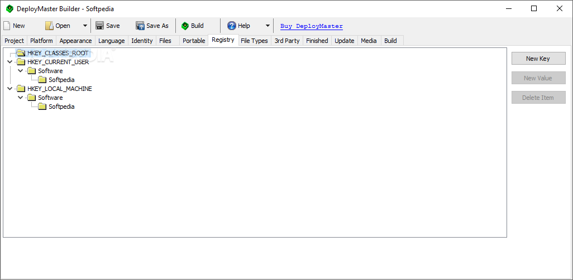Close the DeployMaster Builder window
Viewport: 573px width, 280px height.
[560, 8]
